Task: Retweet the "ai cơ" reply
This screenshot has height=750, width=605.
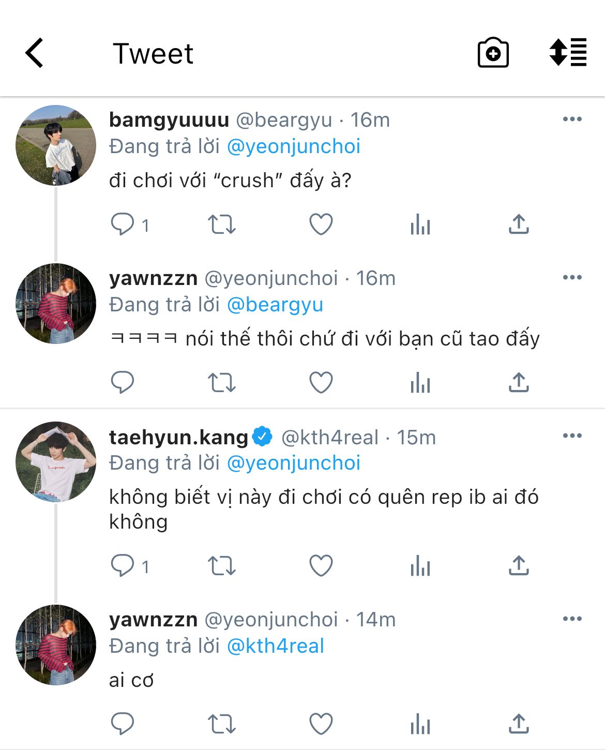Action: (221, 724)
